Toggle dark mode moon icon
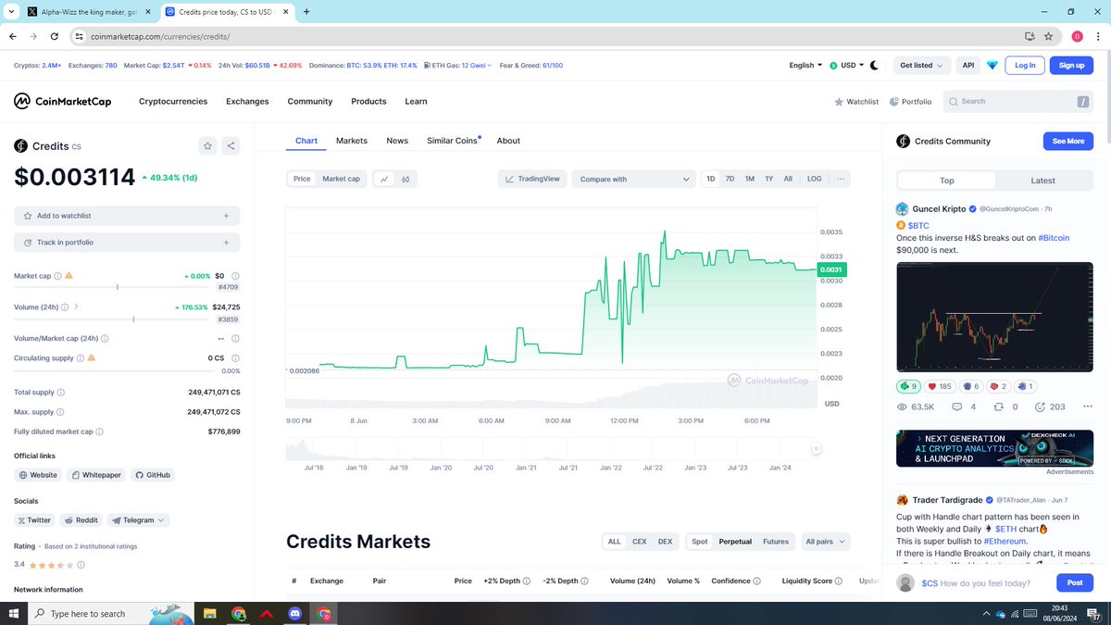 [x=874, y=65]
